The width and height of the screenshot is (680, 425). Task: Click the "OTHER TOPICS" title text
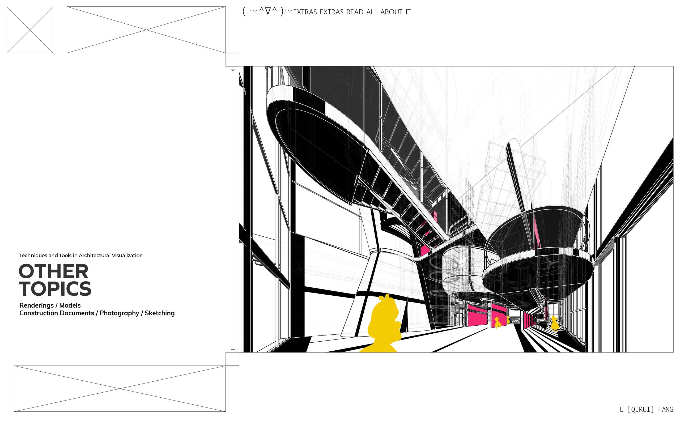(x=55, y=280)
